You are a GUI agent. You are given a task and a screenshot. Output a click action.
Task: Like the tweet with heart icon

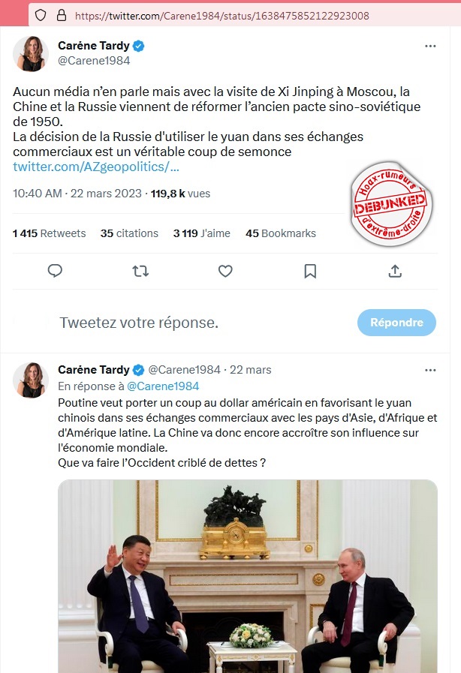[x=225, y=271]
